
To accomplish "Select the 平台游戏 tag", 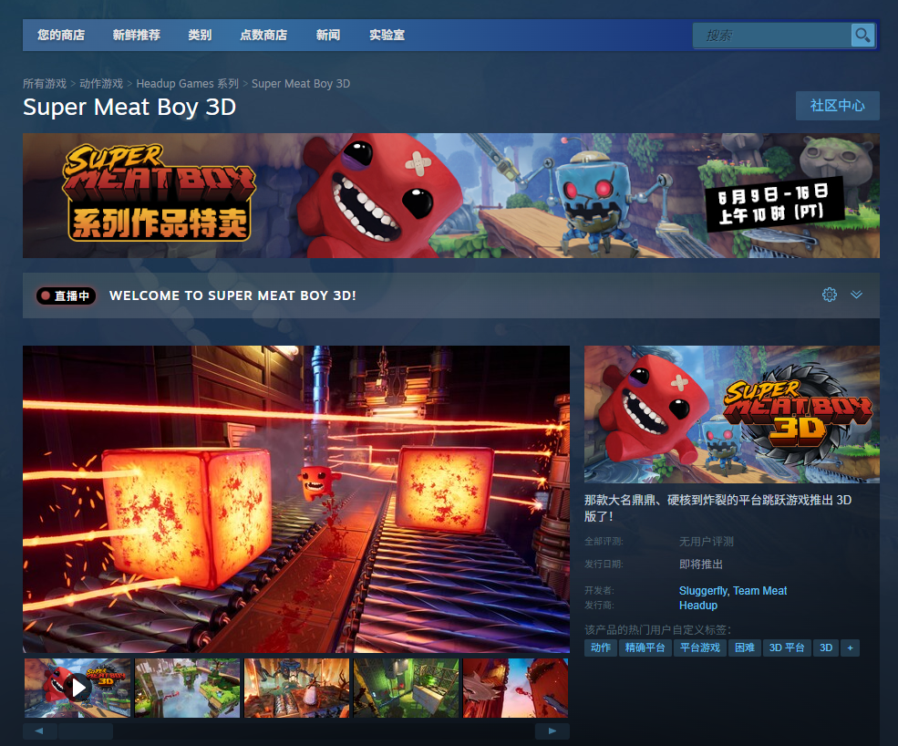I will click(700, 648).
